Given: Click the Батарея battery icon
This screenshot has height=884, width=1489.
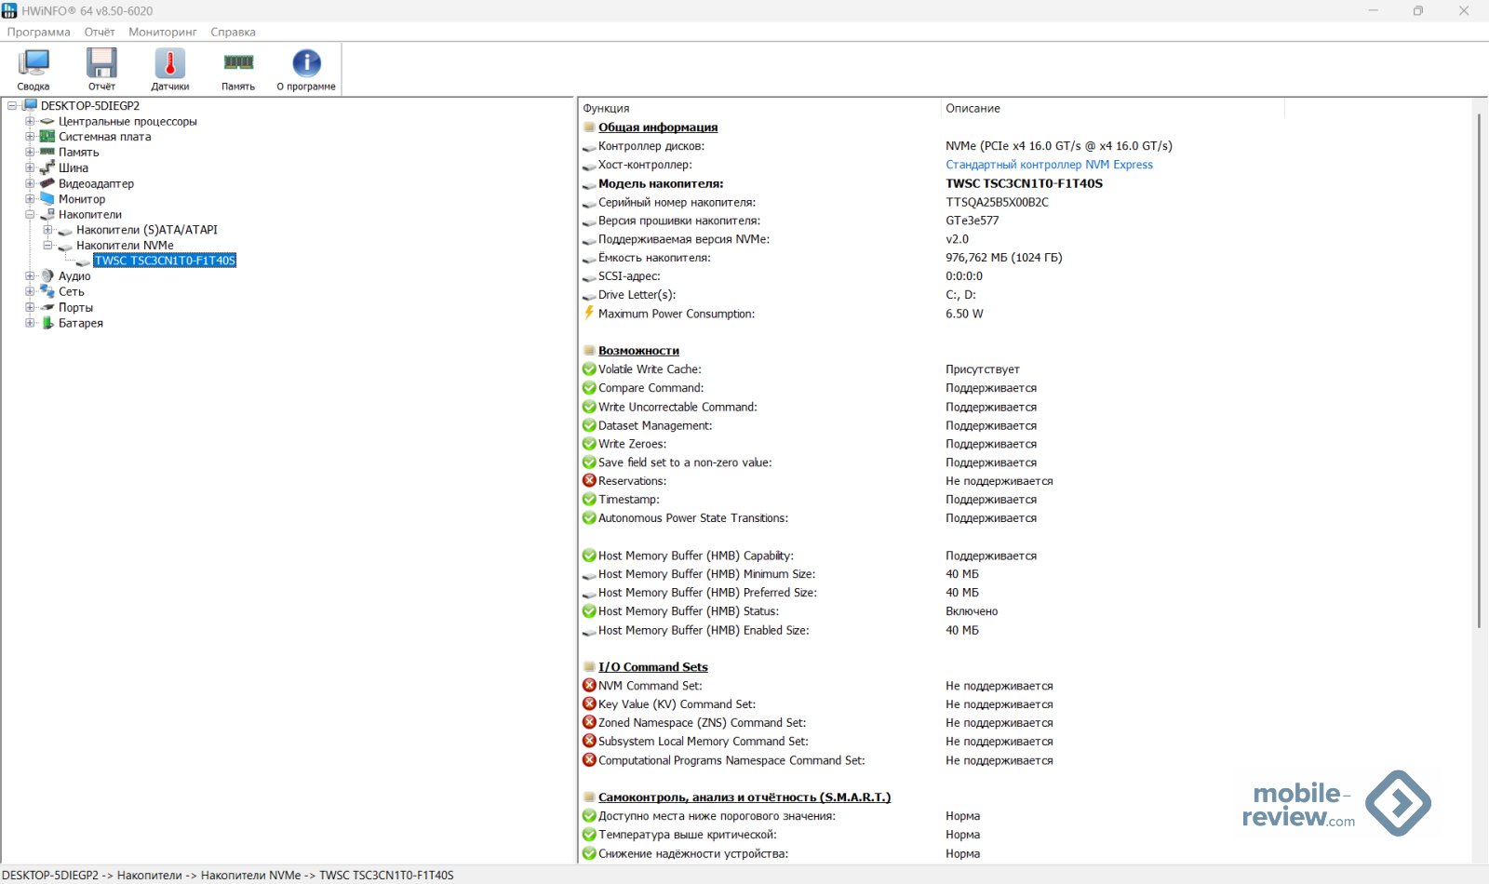Looking at the screenshot, I should [47, 323].
